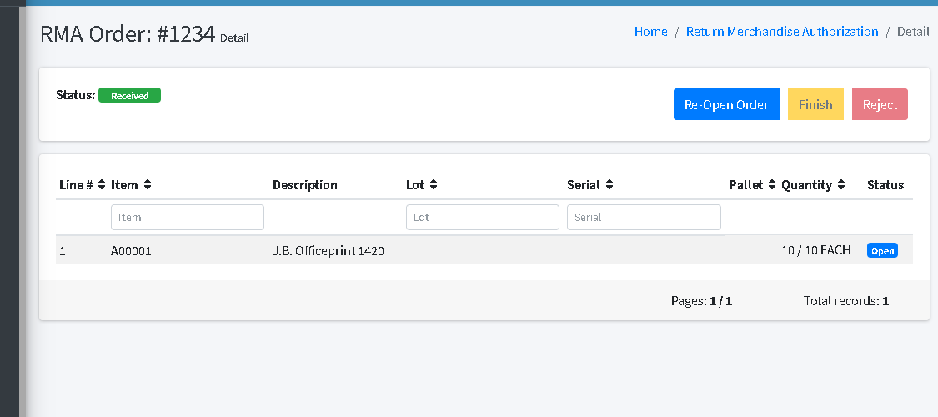The image size is (938, 417).
Task: Click into the Lot filter box
Action: pyautogui.click(x=483, y=218)
